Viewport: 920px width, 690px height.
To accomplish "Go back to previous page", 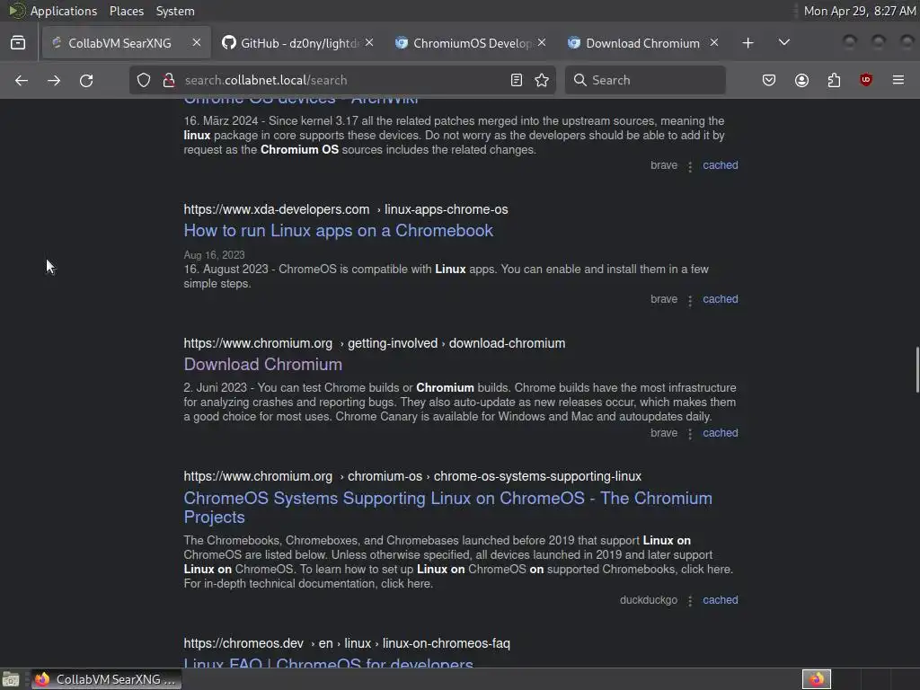I will coord(22,80).
